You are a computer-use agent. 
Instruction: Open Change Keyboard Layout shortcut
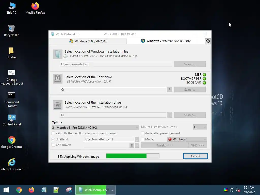tap(12, 77)
